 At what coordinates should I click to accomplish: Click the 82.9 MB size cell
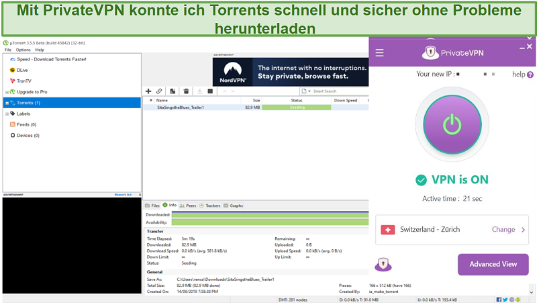point(252,107)
